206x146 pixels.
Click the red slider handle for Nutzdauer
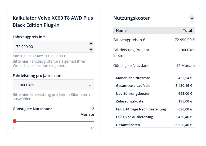coord(15,121)
